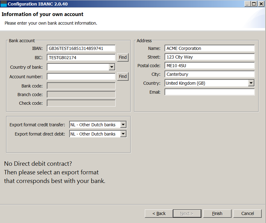This screenshot has height=223, width=266.
Task: Click Find button next to BIC field
Action: [x=123, y=57]
